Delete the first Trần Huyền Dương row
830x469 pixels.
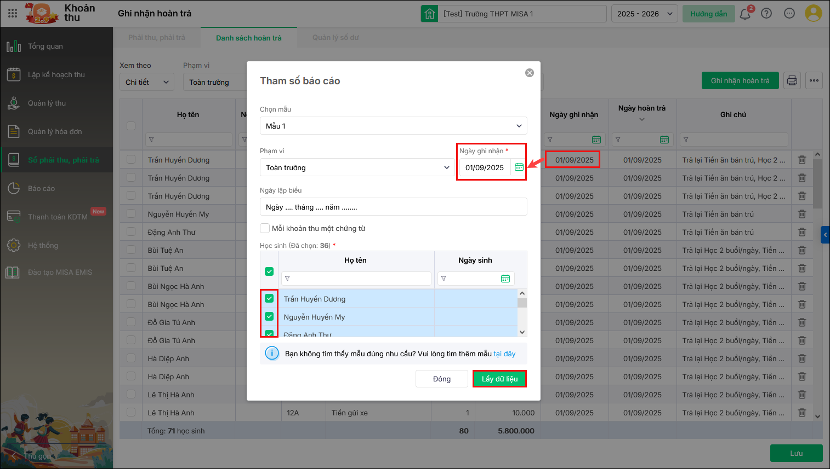click(x=802, y=160)
